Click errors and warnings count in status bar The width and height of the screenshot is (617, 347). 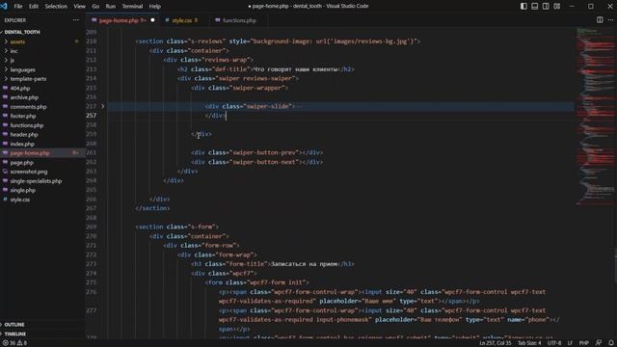pyautogui.click(x=15, y=343)
